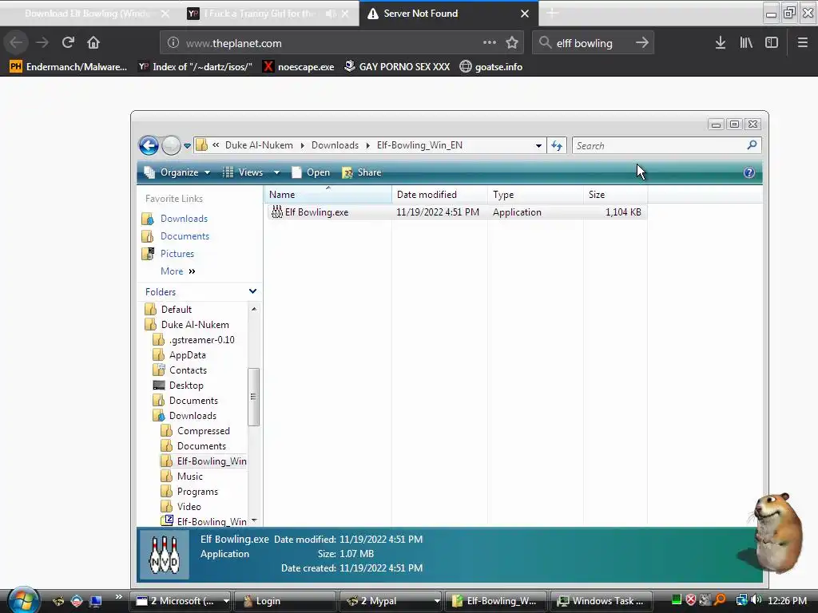This screenshot has width=818, height=613.
Task: Sort by the Name column header
Action: pyautogui.click(x=328, y=195)
